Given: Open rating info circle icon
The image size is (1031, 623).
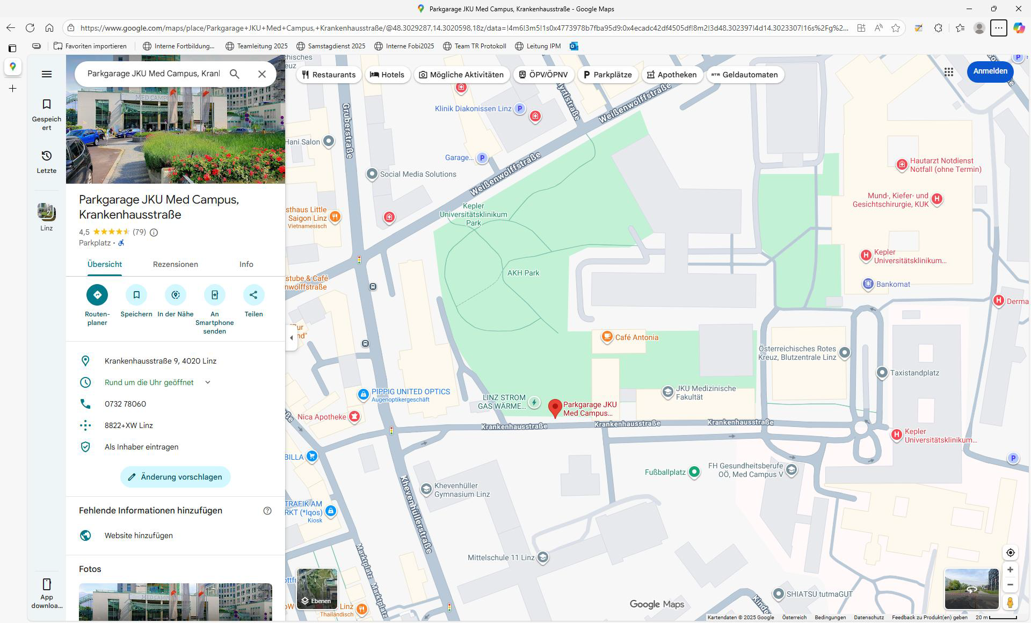Looking at the screenshot, I should [x=154, y=233].
